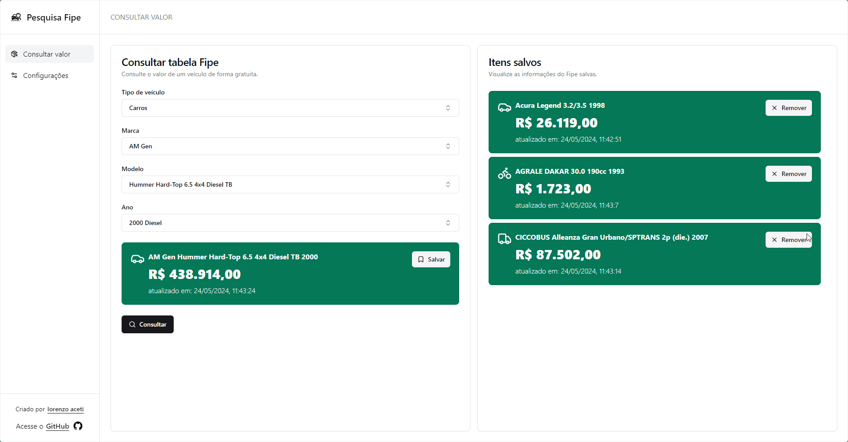Viewport: 848px width, 442px height.
Task: Open the Modelo dropdown showing Hummer Hard-Top
Action: (290, 184)
